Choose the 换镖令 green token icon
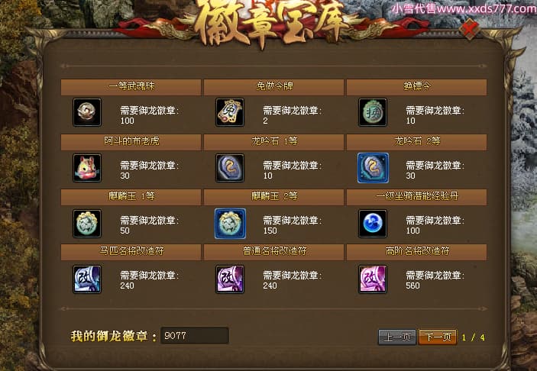Image resolution: width=537 pixels, height=371 pixels. click(x=373, y=112)
